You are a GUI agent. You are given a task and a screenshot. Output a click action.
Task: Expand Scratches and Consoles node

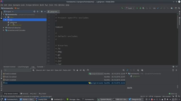(4, 30)
